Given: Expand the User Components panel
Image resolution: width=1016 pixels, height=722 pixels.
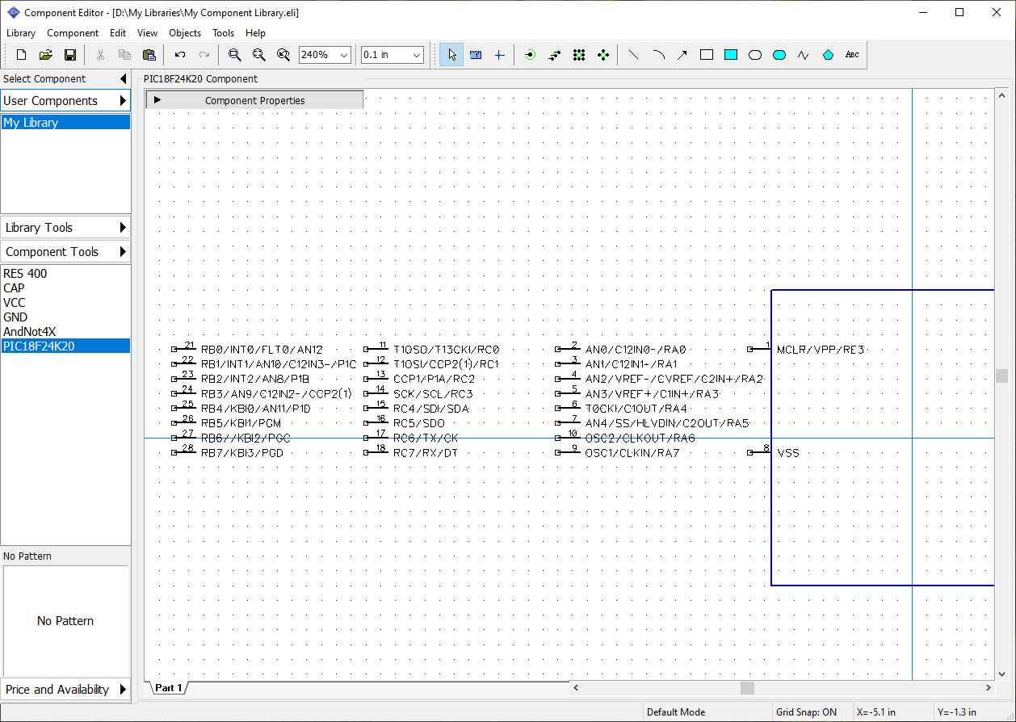Looking at the screenshot, I should click(x=65, y=101).
